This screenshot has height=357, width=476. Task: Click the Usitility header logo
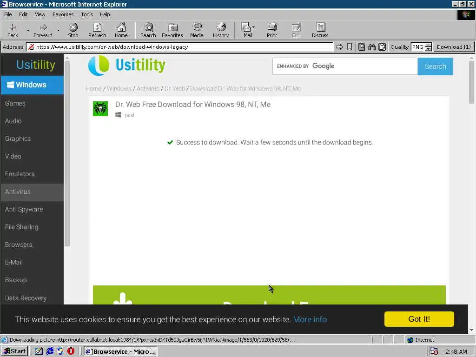pos(126,65)
